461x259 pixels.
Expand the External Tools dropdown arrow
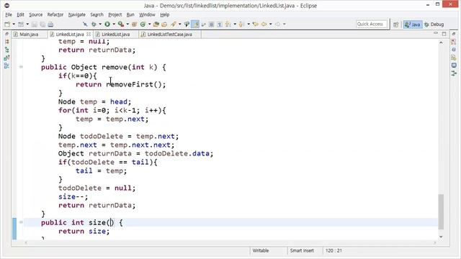pos(127,24)
